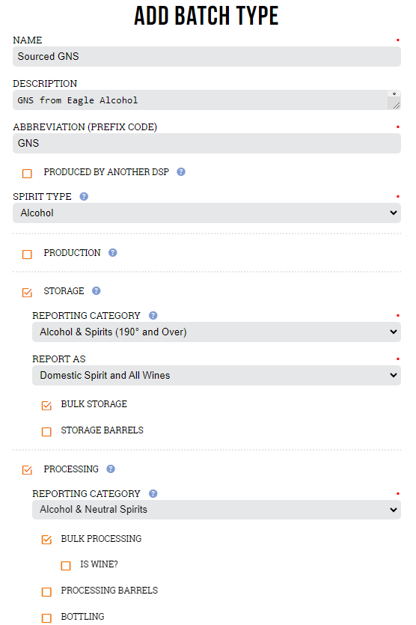Click the Storage help question icon
The height and width of the screenshot is (625, 416).
tap(96, 291)
